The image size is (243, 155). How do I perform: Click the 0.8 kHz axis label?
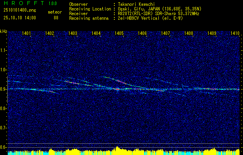pos(3,108)
